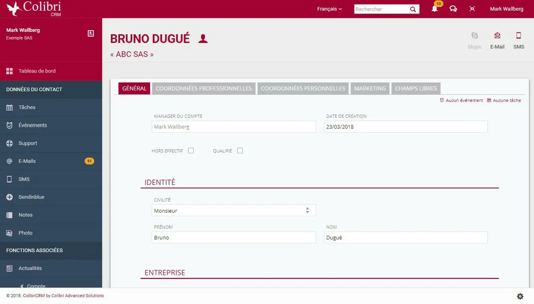This screenshot has height=304, width=534.
Task: Click the Tâches calendar icon in sidebar
Action: 10,107
